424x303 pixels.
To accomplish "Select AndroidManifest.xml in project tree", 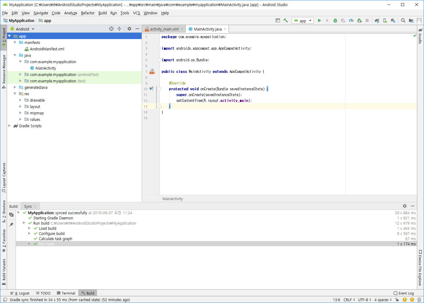I will tap(47, 49).
